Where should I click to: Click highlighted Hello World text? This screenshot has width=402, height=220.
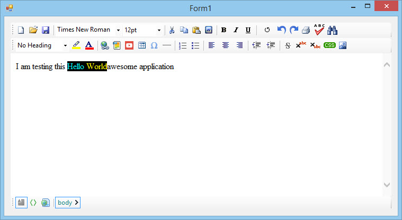(87, 66)
